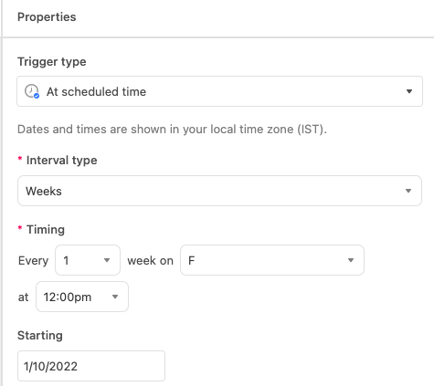Click the arrow in the F day selector
Screen dimensions: 434x386
pyautogui.click(x=351, y=260)
